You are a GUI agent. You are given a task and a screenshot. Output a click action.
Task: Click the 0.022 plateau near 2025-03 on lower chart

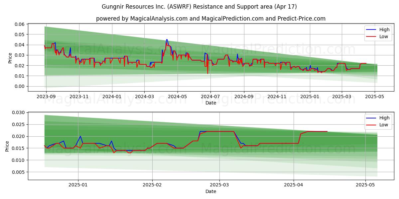[220, 131]
